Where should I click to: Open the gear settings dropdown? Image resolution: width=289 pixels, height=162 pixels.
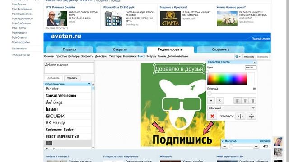[x=238, y=57]
